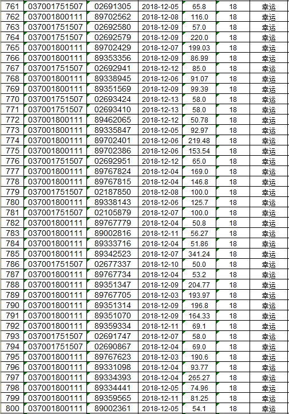Click date cell 2018-12-12 in row 767
The height and width of the screenshot is (414, 289).
point(160,68)
